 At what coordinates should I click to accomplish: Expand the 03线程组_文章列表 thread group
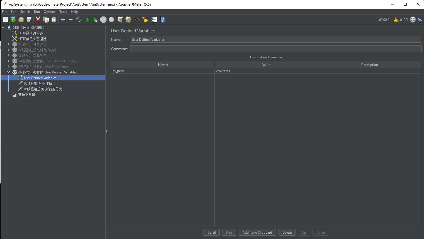pyautogui.click(x=9, y=55)
